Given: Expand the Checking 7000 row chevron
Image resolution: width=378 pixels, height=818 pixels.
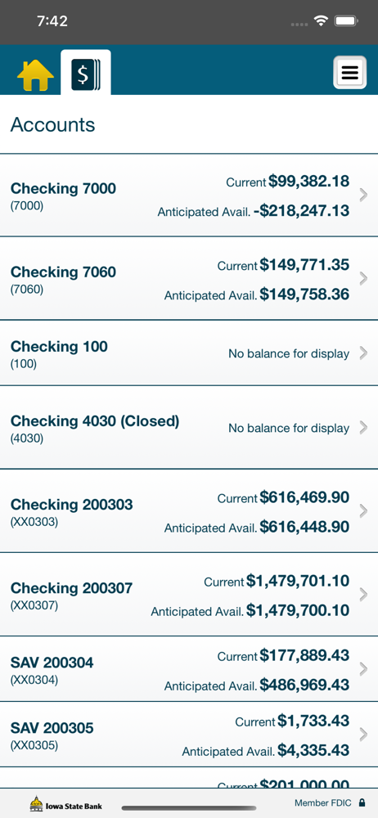Looking at the screenshot, I should [364, 196].
